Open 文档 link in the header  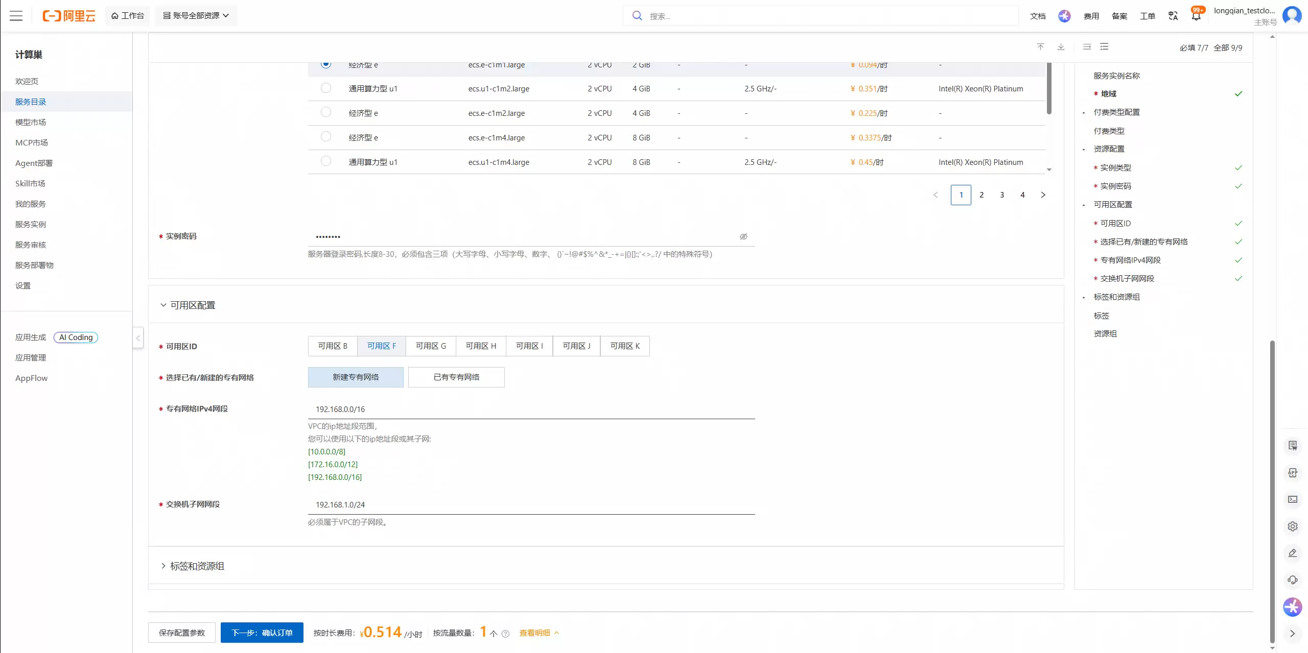click(x=1038, y=16)
